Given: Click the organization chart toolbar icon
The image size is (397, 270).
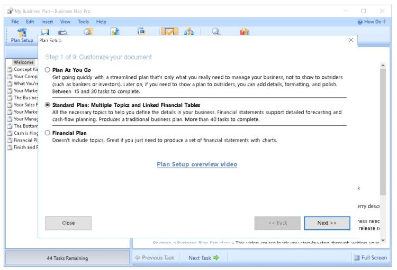Looking at the screenshot, I should pyautogui.click(x=188, y=32).
